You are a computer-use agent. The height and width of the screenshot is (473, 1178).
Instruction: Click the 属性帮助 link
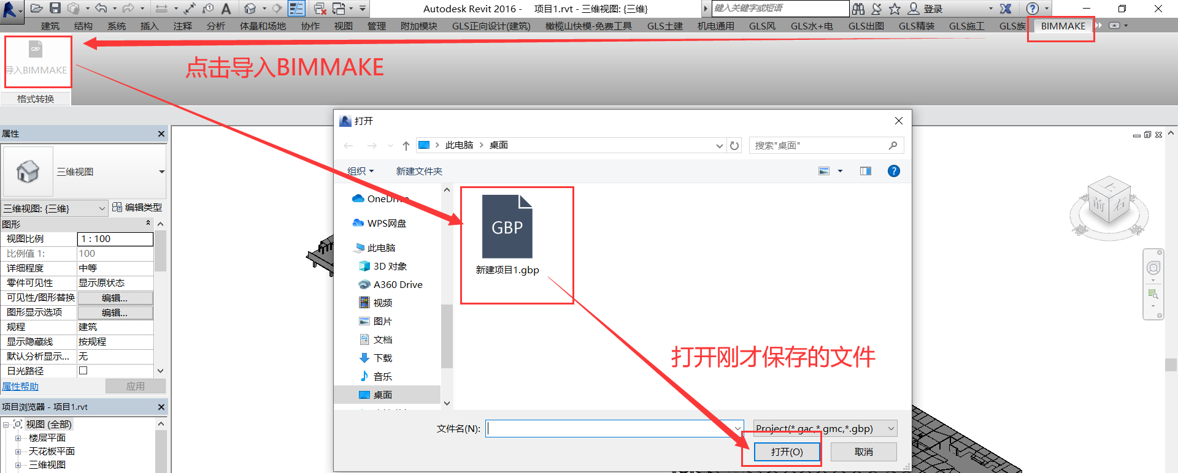(x=20, y=386)
